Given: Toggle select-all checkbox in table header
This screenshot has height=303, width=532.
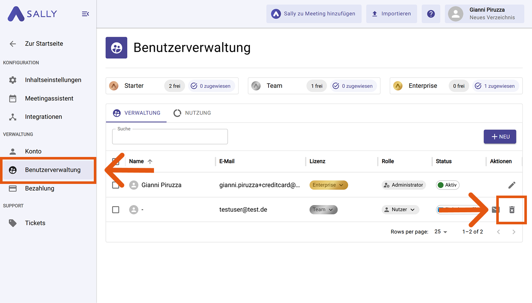Looking at the screenshot, I should pyautogui.click(x=116, y=161).
